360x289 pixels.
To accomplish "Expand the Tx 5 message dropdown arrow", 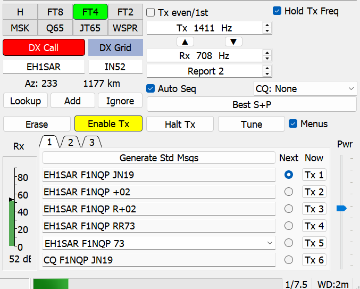I will coord(270,243).
